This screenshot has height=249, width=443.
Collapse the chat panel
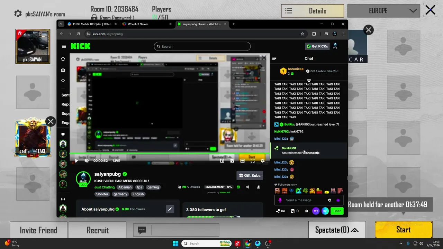(x=274, y=58)
